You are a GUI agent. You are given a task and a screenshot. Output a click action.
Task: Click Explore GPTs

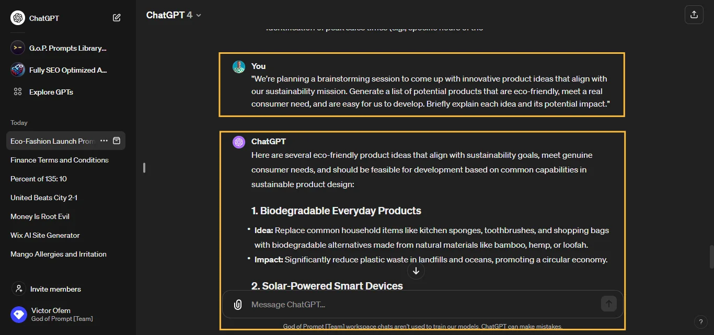click(x=51, y=92)
